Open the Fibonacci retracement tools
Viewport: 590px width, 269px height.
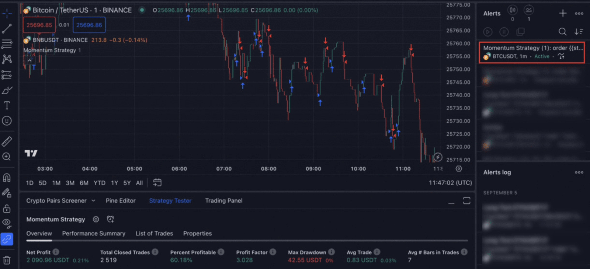pos(7,44)
